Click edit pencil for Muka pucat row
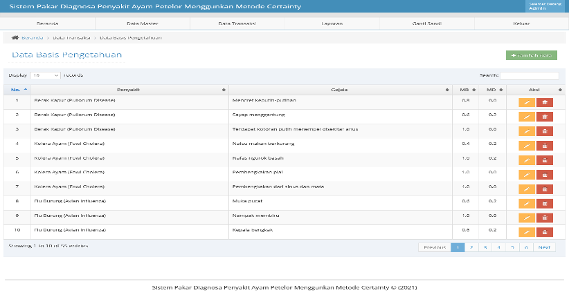569x297 pixels. (x=527, y=204)
